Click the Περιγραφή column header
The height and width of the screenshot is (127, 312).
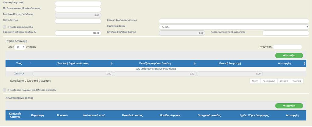(37, 115)
